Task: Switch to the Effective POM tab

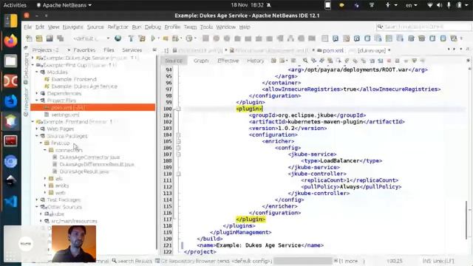Action: pyautogui.click(x=228, y=61)
